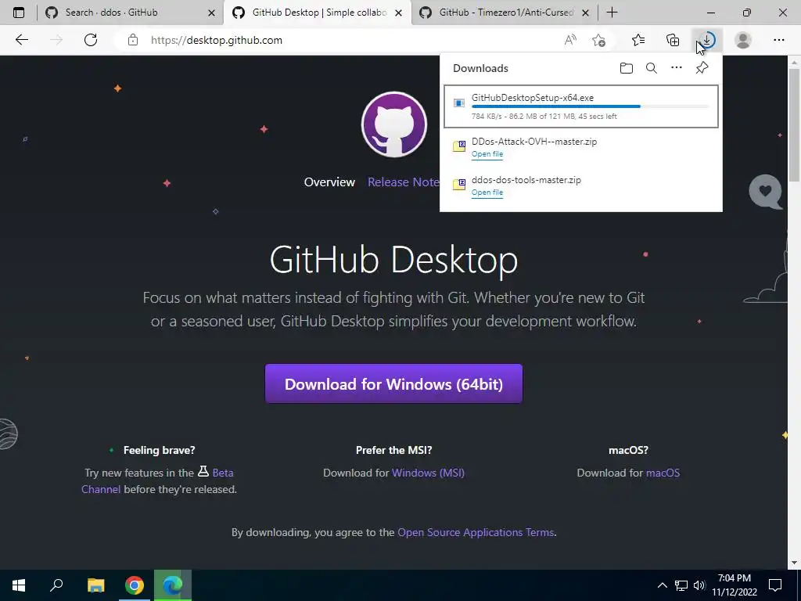Open the Release Notes page link

tap(404, 182)
